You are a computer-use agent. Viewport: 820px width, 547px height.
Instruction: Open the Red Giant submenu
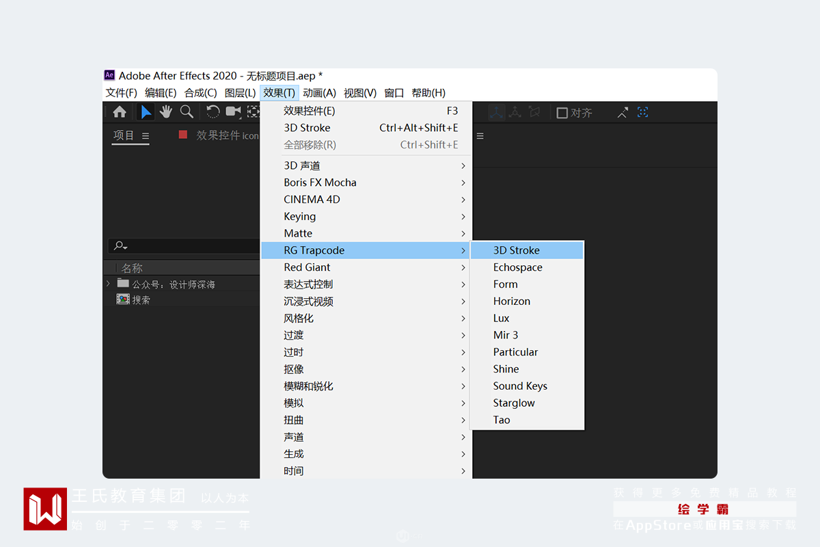pos(366,267)
